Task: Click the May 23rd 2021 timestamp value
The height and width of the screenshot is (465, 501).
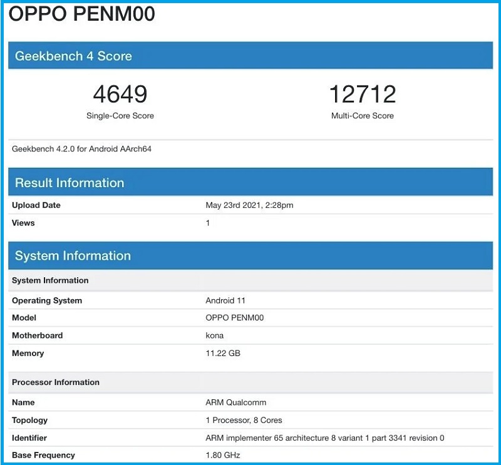Action: tap(250, 205)
